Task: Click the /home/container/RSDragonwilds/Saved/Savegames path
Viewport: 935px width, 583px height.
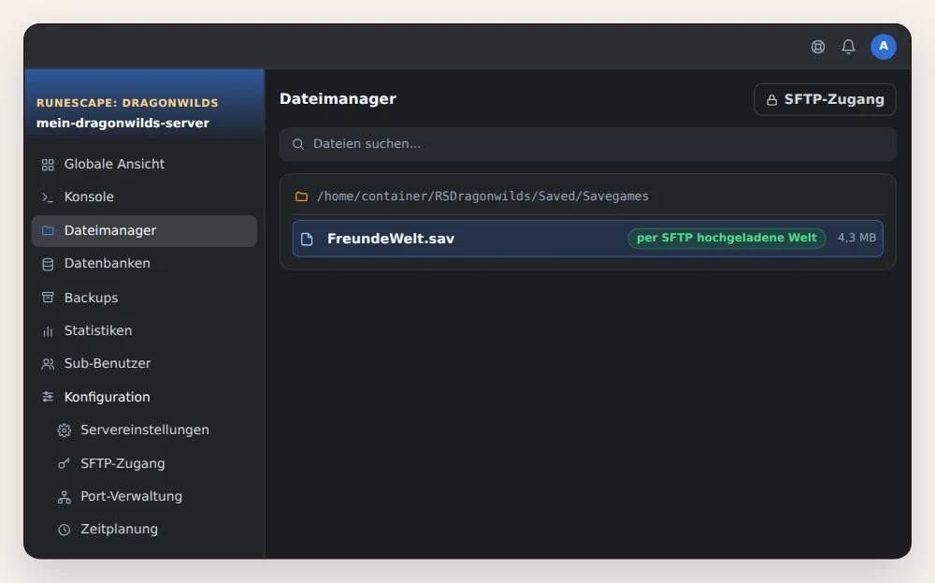Action: click(482, 197)
